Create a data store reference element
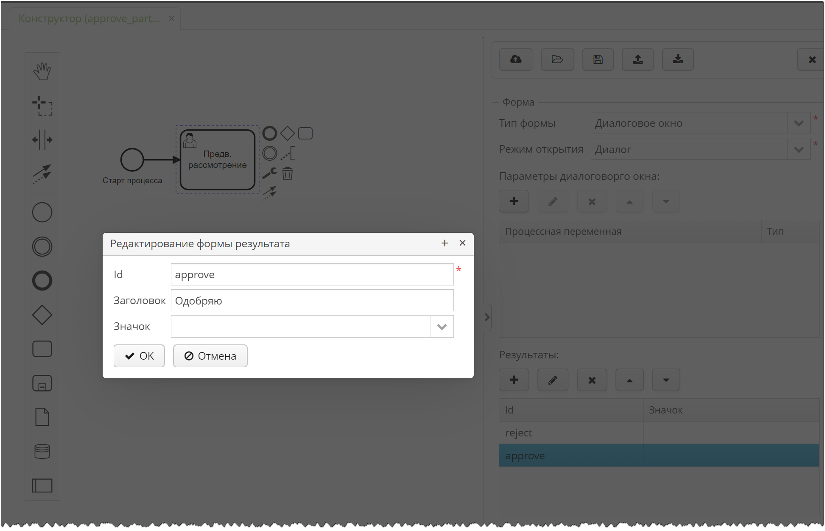The height and width of the screenshot is (531, 825). point(42,451)
